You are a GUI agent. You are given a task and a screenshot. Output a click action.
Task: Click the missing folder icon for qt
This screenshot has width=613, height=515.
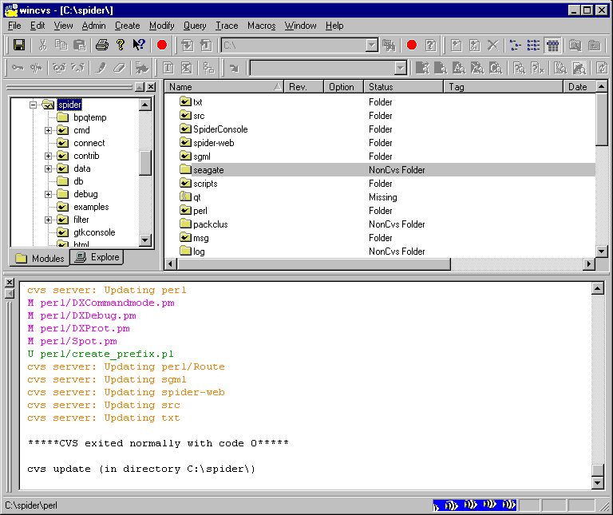(185, 197)
